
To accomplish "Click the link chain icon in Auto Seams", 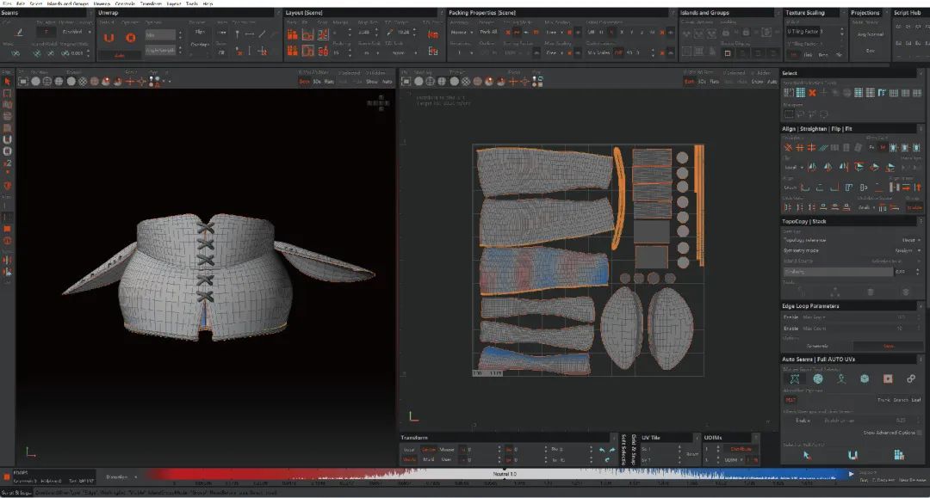I will [911, 378].
